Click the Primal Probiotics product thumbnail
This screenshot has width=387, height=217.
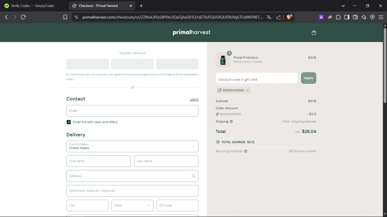point(223,60)
